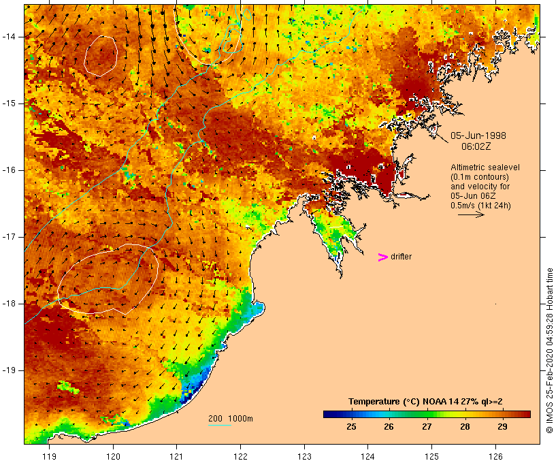Click the longitude axis label "122"
This screenshot has height=463, width=558.
pyautogui.click(x=241, y=456)
